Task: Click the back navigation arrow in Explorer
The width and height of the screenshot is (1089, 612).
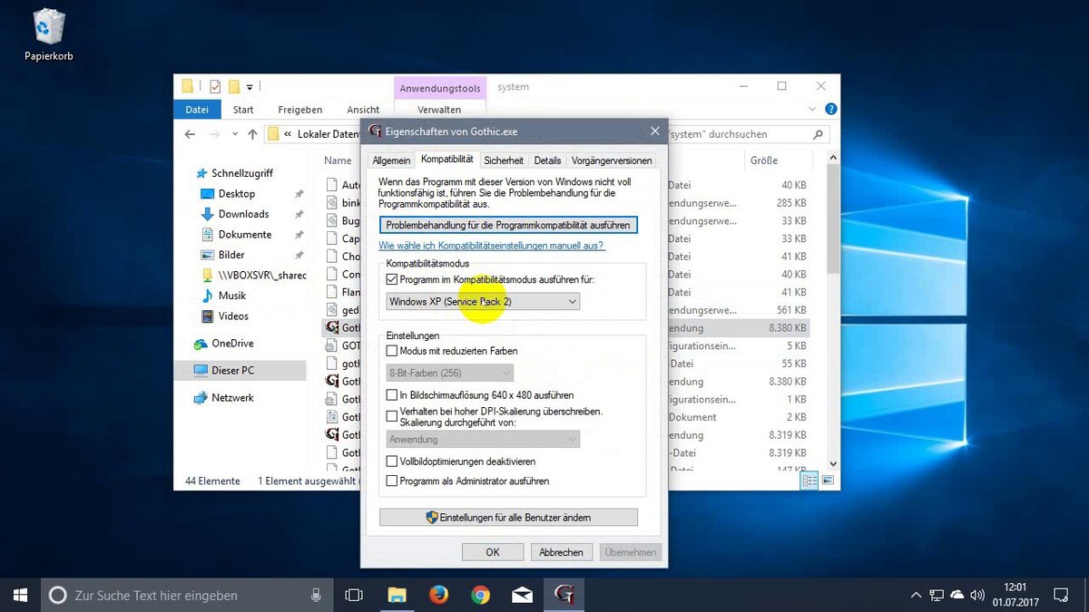Action: pyautogui.click(x=190, y=133)
